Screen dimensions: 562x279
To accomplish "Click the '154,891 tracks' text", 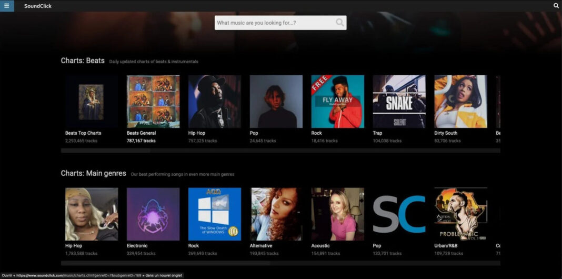I will pos(325,254).
